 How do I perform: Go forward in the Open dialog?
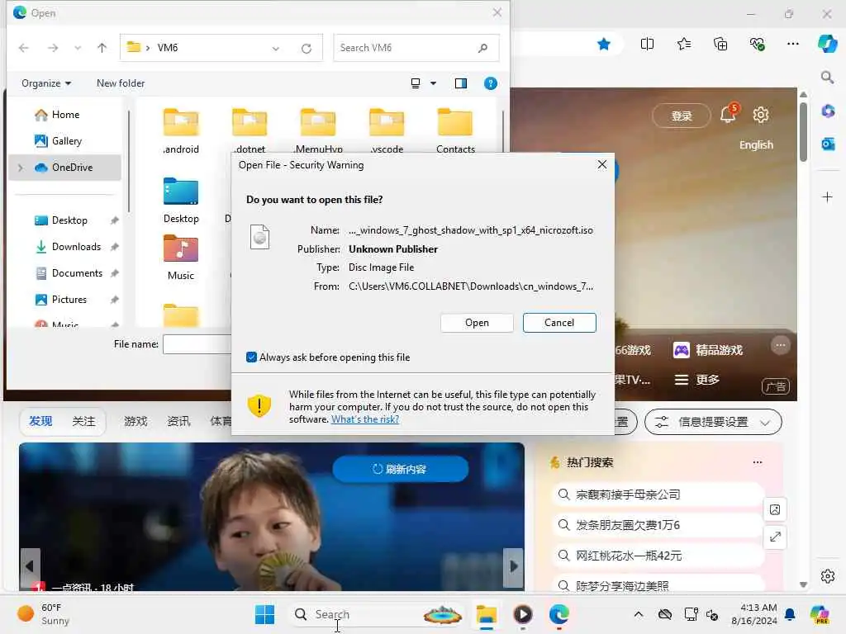click(x=53, y=48)
